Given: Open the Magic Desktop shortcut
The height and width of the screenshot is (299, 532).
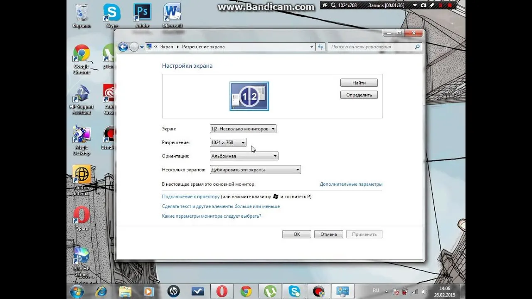Looking at the screenshot, I should pyautogui.click(x=81, y=140).
